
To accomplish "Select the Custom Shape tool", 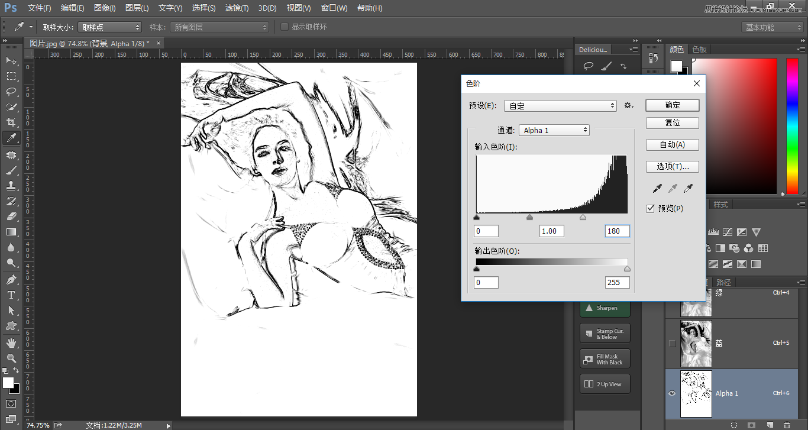I will click(x=11, y=326).
